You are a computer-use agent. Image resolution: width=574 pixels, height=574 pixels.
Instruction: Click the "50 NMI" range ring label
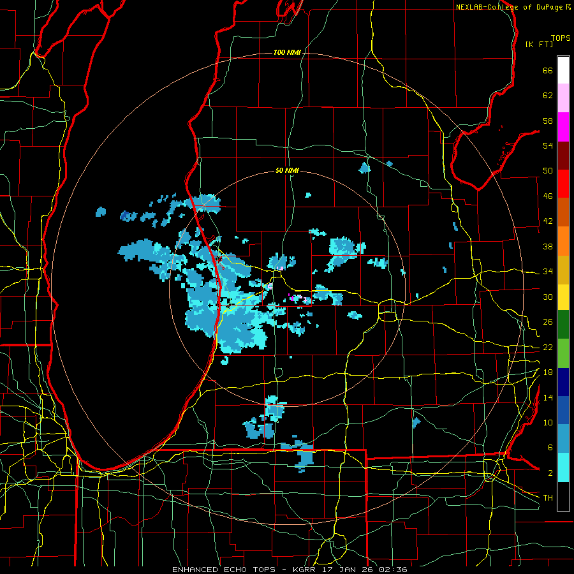pyautogui.click(x=287, y=170)
